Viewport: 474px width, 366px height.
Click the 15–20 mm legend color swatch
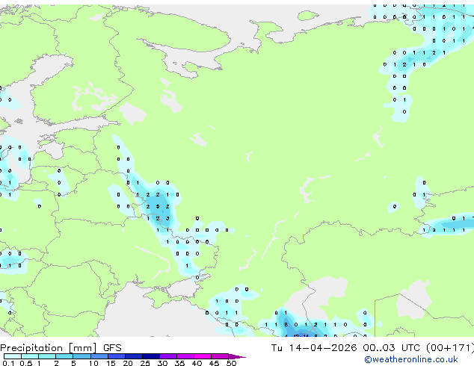pos(117,356)
